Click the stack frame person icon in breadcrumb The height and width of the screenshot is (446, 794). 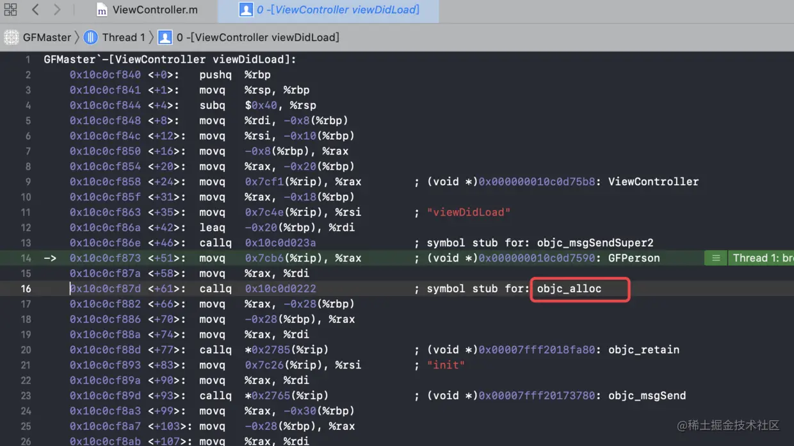(x=165, y=37)
